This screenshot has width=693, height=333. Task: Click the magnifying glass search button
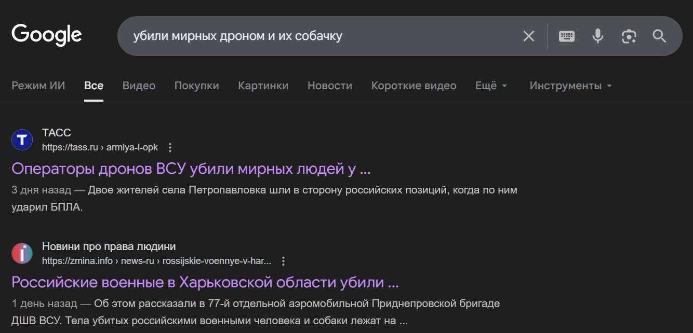pyautogui.click(x=659, y=36)
